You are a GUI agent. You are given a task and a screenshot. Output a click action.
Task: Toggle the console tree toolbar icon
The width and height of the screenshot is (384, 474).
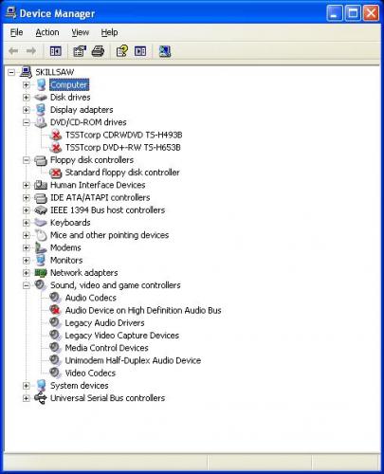tap(56, 51)
